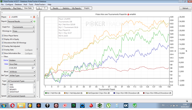This screenshot has width=192, height=110.
Task: Click Chips Won With Showdown legend color
Action: click(114, 93)
